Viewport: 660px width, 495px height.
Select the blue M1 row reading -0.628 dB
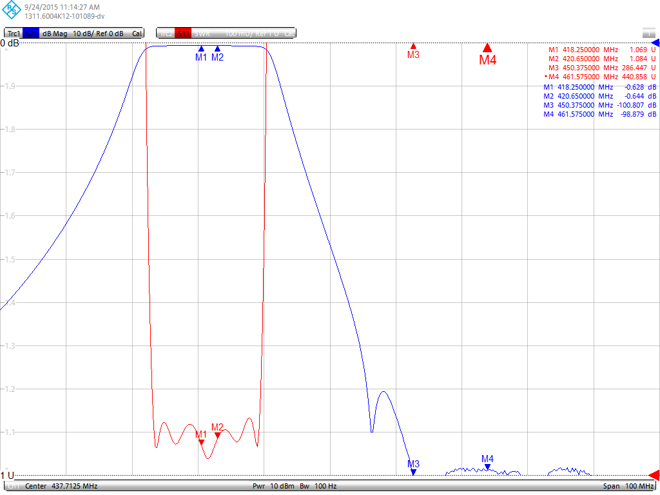pyautogui.click(x=600, y=87)
